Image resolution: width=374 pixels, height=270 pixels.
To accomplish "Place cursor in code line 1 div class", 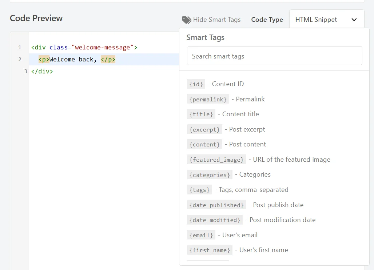I will (84, 48).
